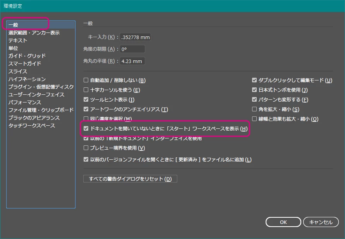Enable 角を拡大・縮小 checkbox

coord(254,109)
